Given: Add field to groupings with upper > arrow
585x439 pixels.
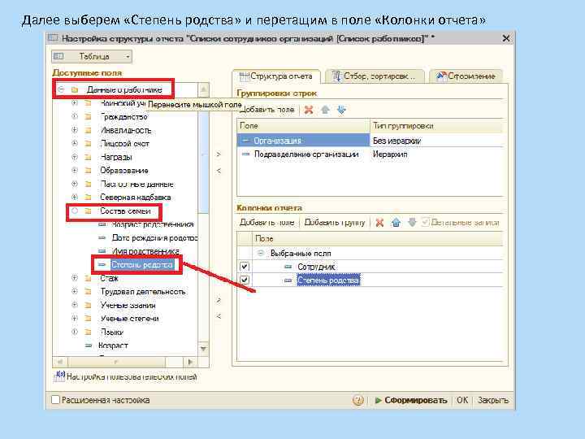Looking at the screenshot, I should (x=219, y=154).
